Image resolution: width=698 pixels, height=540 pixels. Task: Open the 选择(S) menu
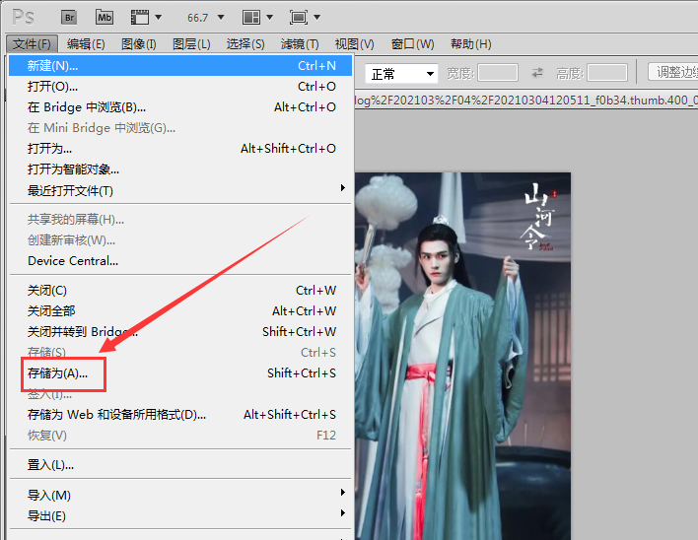point(245,44)
